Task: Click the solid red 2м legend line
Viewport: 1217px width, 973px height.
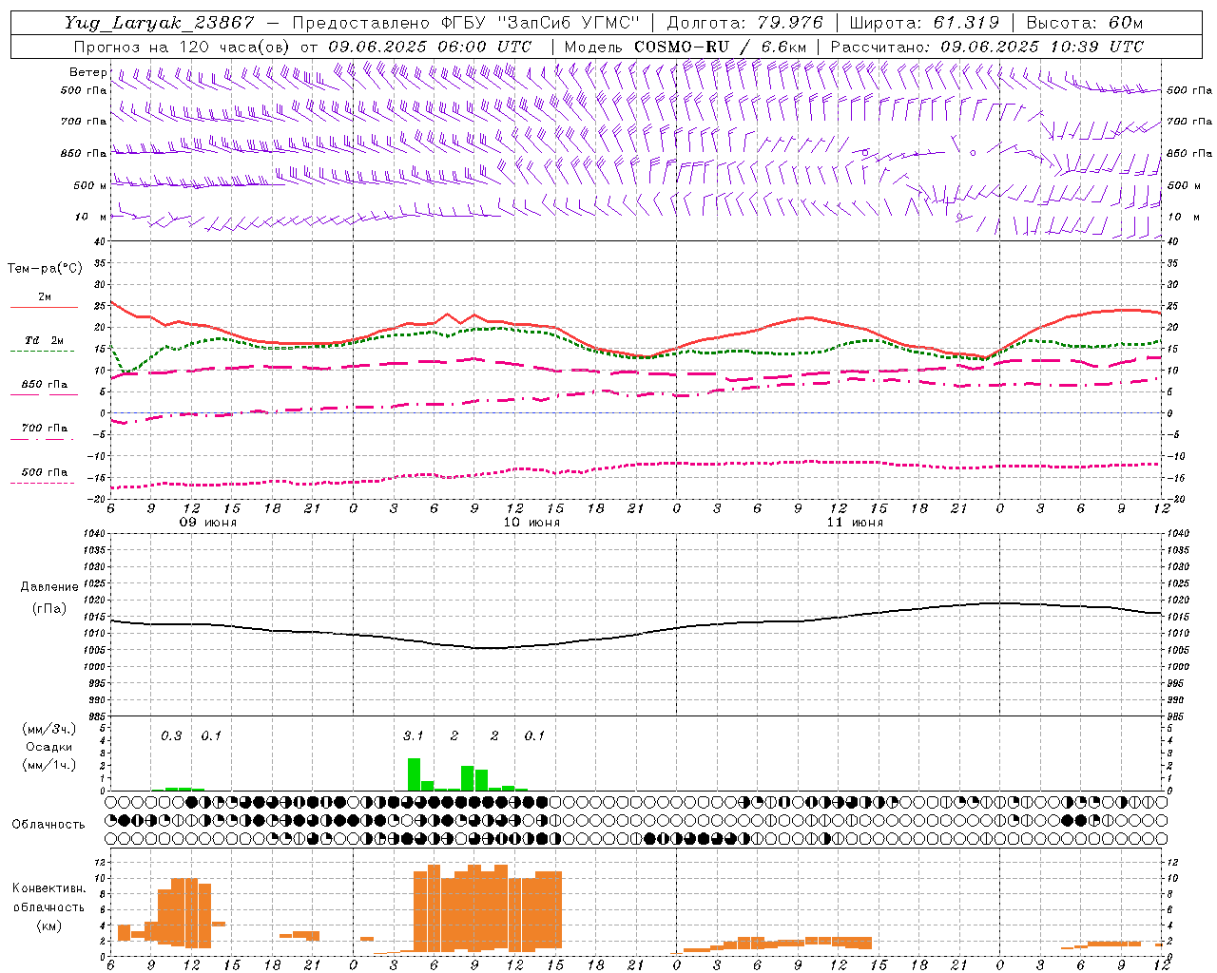Action: click(x=44, y=308)
